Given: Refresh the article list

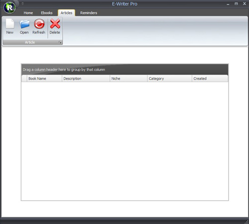Looking at the screenshot, I should 39,26.
